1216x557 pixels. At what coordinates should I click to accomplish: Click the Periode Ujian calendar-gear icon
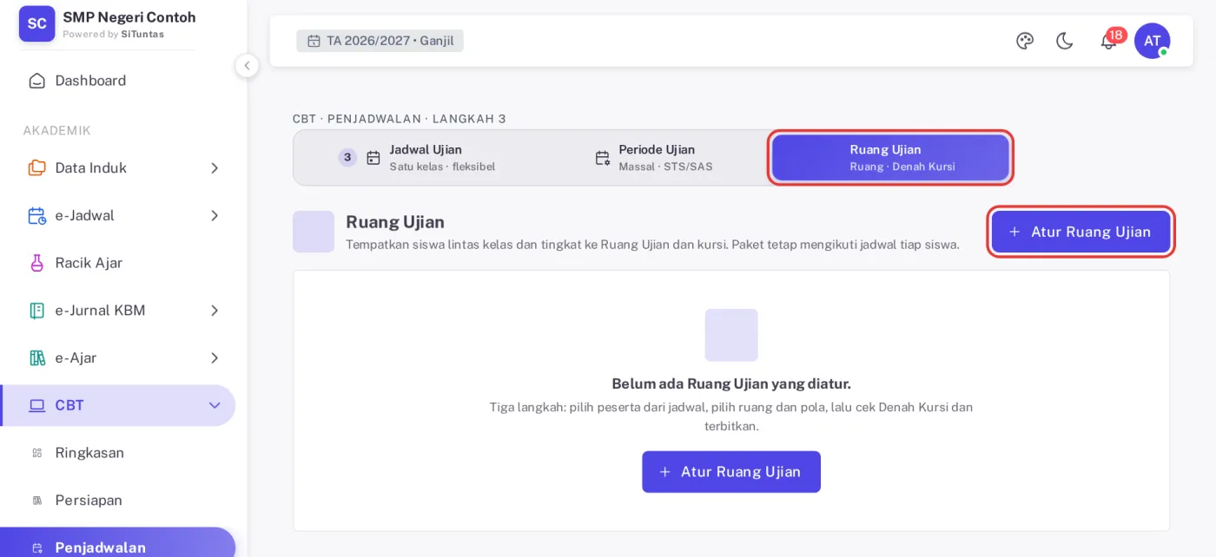coord(602,158)
